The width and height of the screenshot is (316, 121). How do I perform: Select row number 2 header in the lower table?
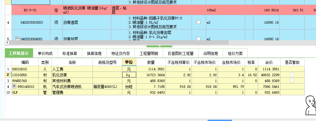[x=8, y=75]
